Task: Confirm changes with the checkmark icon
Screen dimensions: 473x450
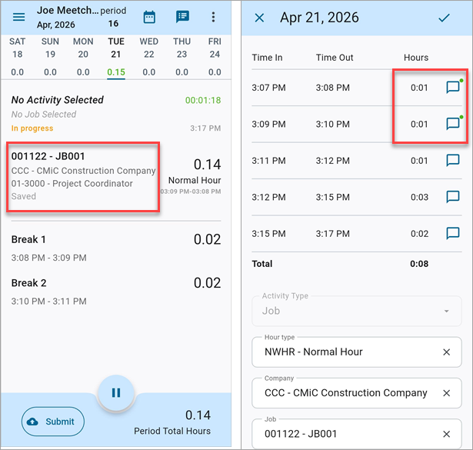Action: click(444, 18)
